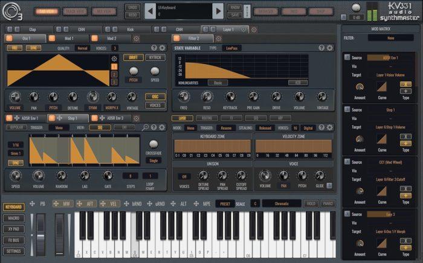
Task: Click the pitch bend wheel
Action: click(40, 235)
